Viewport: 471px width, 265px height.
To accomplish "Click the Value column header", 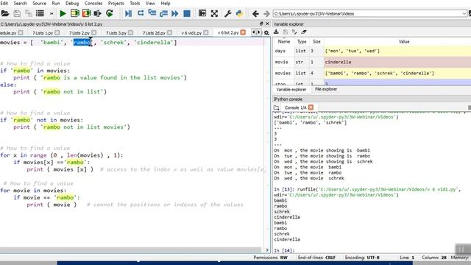I will pyautogui.click(x=404, y=42).
